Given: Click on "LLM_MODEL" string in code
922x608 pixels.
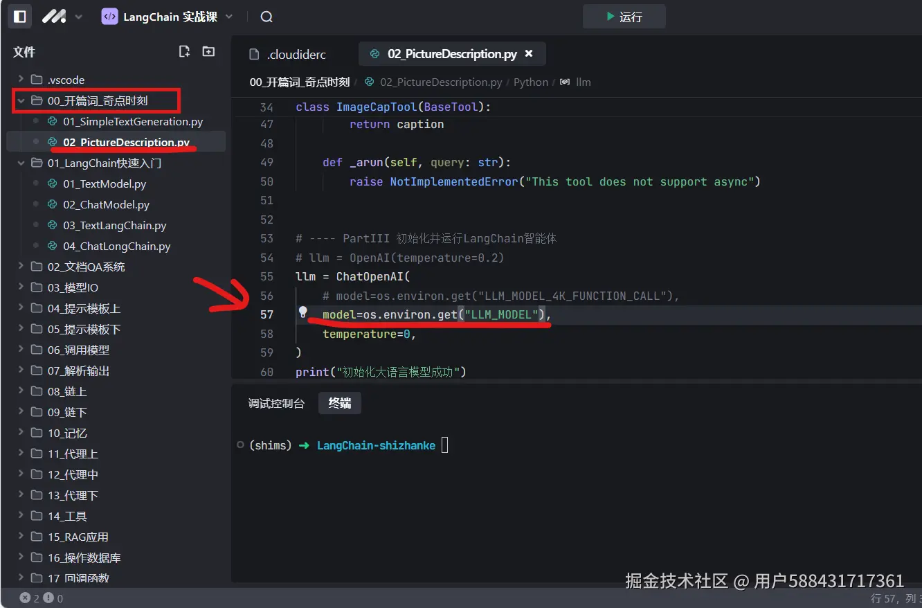Looking at the screenshot, I should (x=501, y=314).
